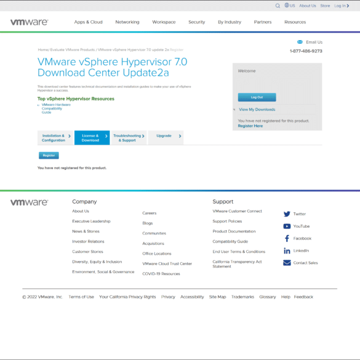Open Terms of Use link
Viewport: 360px width, 360px height.
pos(81,297)
